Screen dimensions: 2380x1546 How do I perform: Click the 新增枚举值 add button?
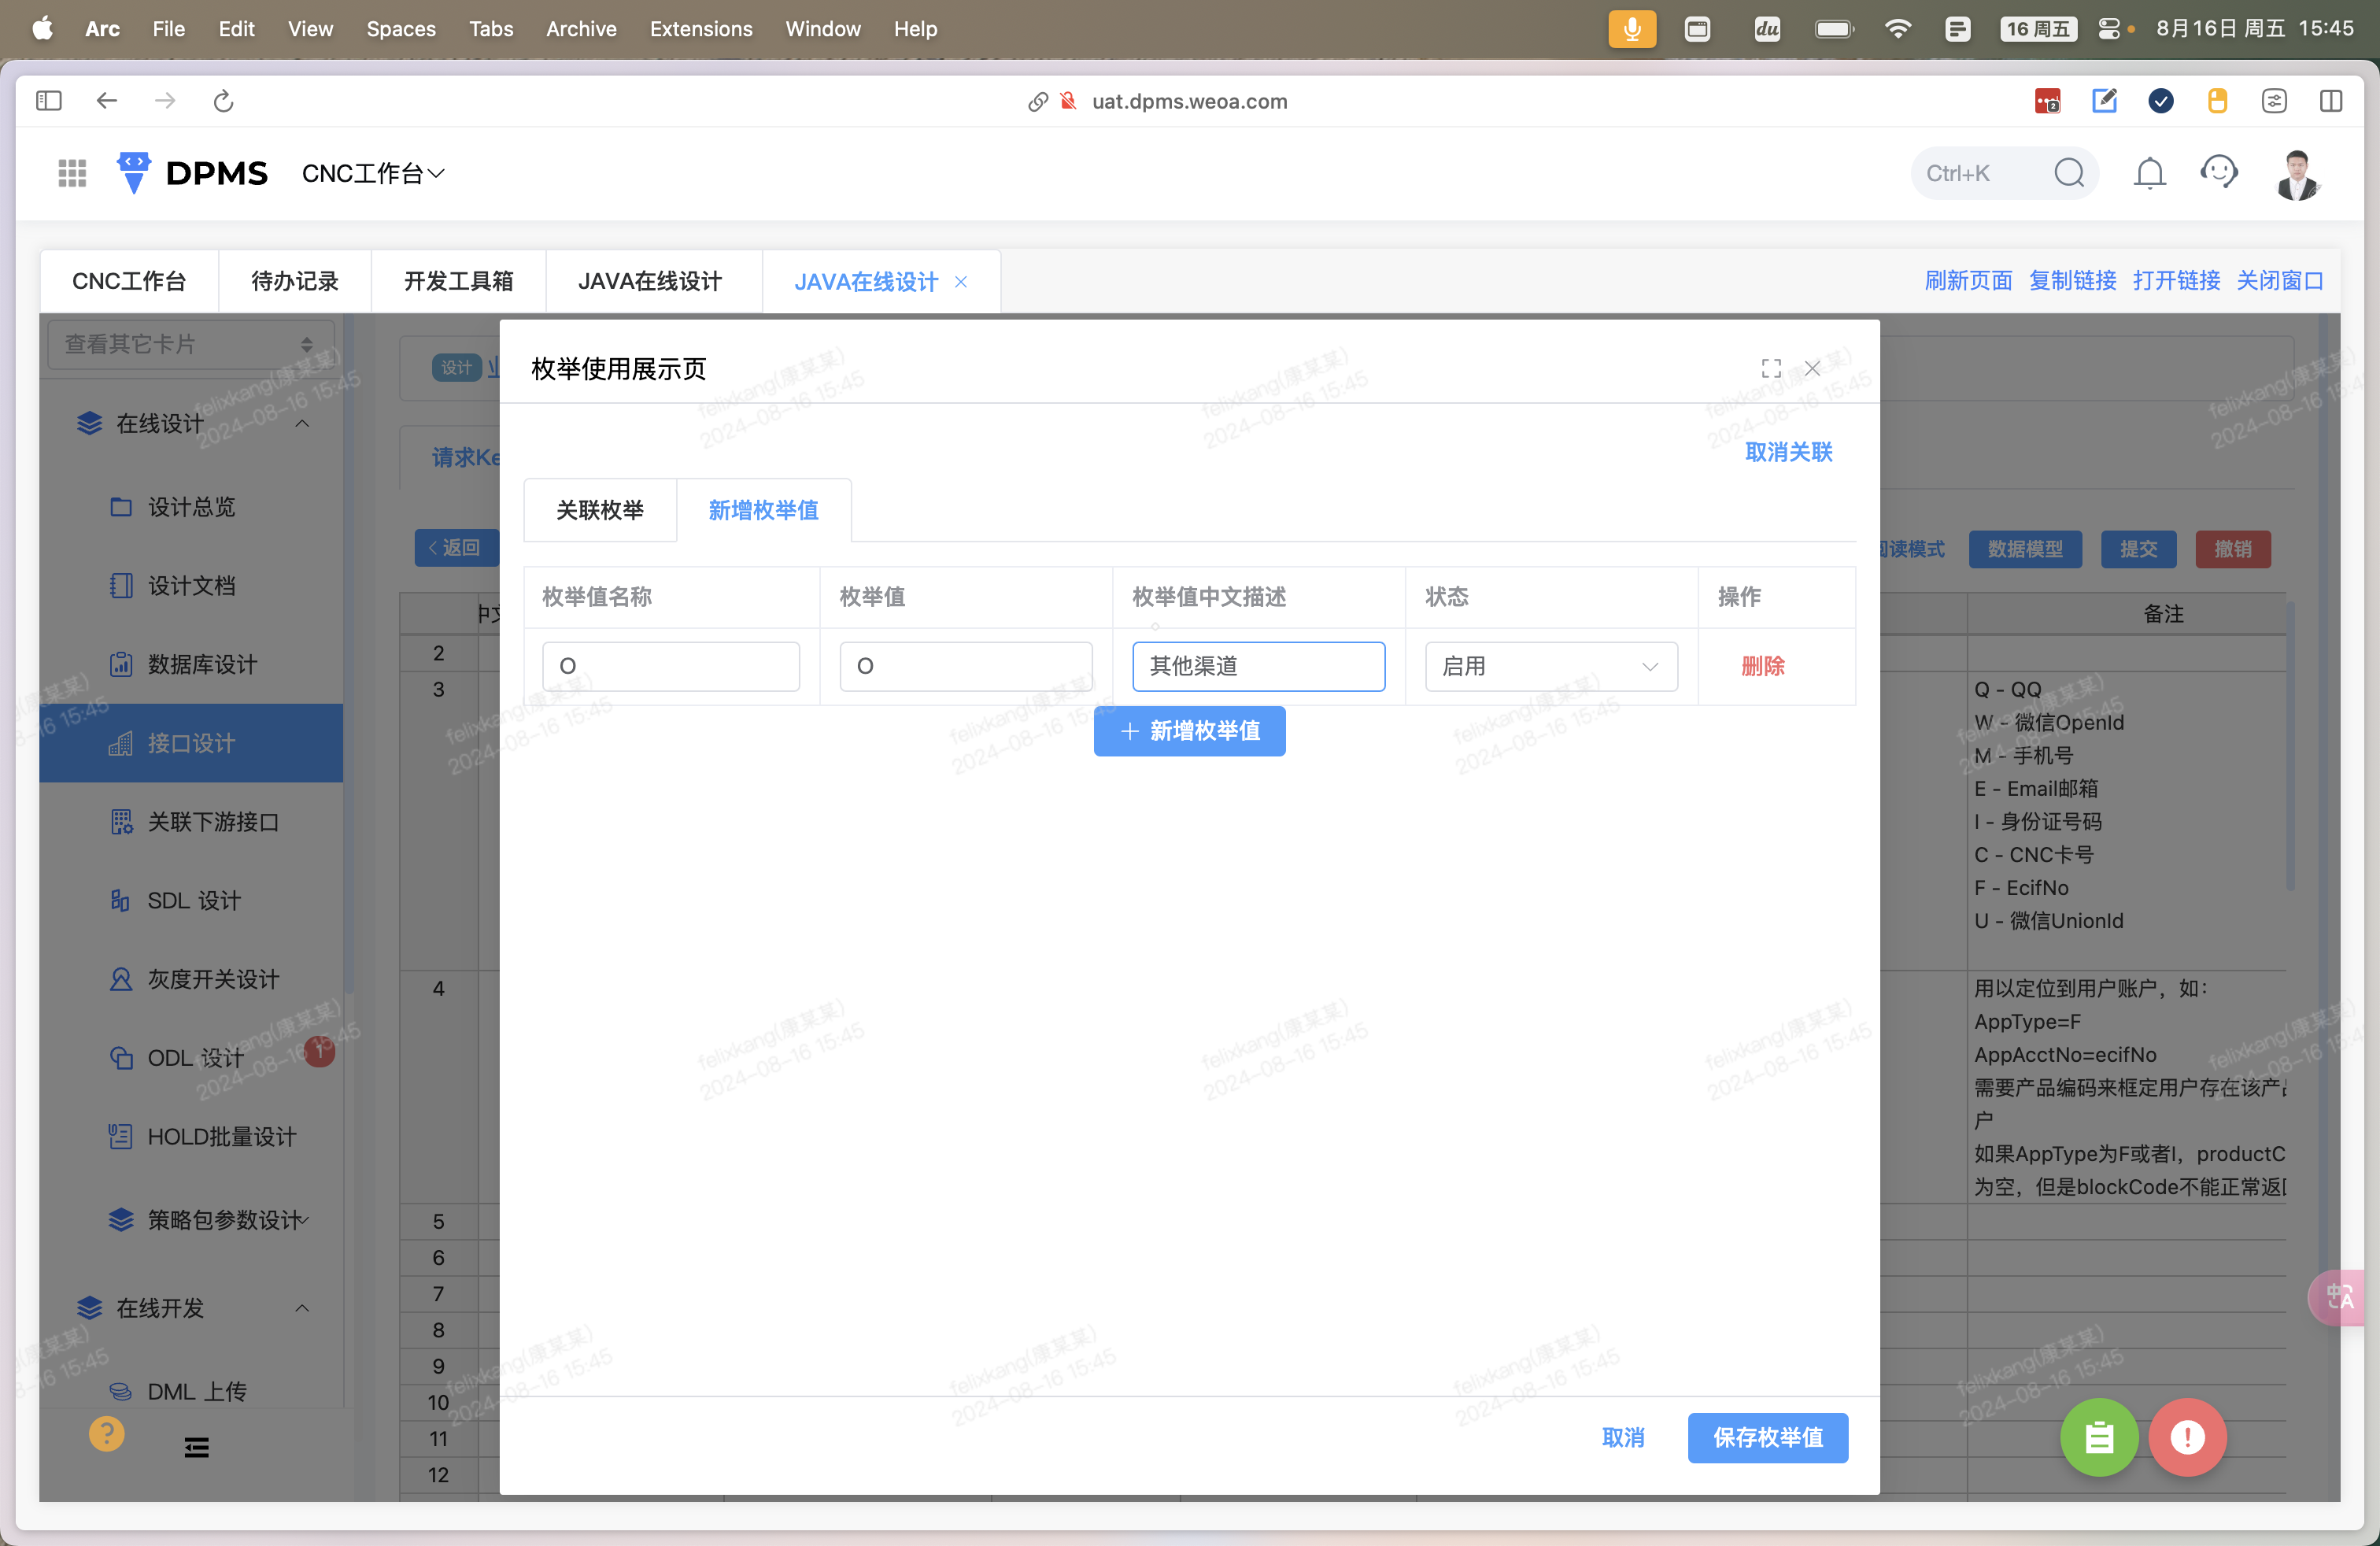pyautogui.click(x=1189, y=731)
